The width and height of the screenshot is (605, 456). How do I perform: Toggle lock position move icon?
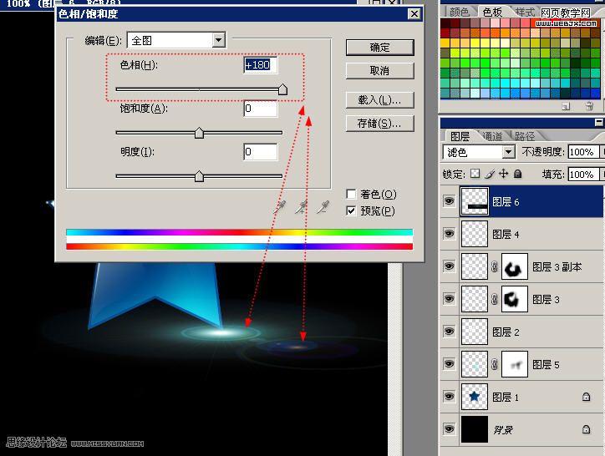coord(504,174)
